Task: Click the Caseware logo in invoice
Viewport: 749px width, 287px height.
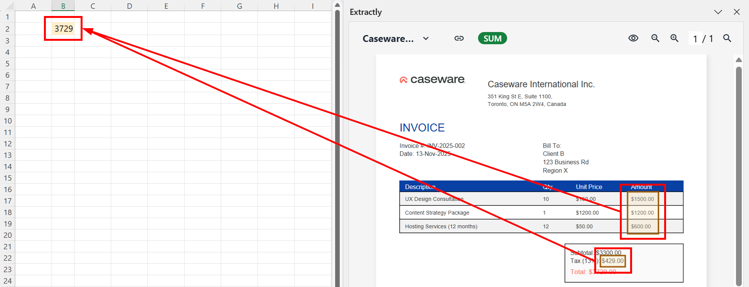Action: (432, 80)
